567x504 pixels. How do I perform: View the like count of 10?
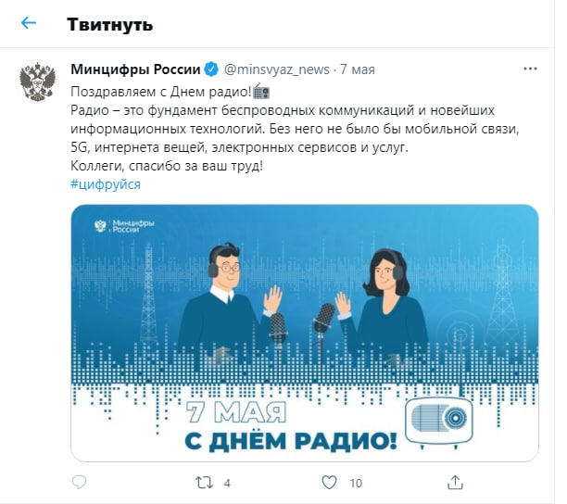click(x=356, y=483)
